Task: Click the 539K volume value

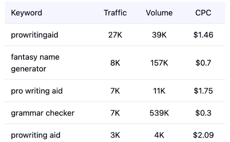Action: (159, 113)
